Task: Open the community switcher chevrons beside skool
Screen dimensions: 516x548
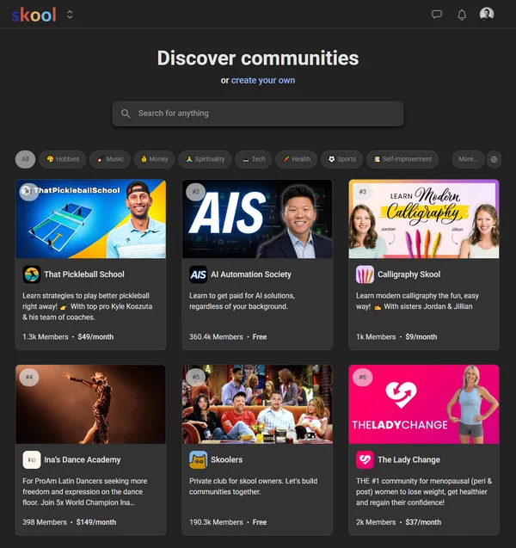Action: pyautogui.click(x=70, y=15)
